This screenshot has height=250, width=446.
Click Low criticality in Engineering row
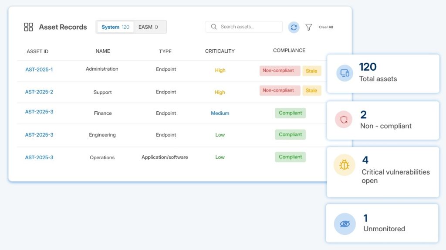click(220, 135)
